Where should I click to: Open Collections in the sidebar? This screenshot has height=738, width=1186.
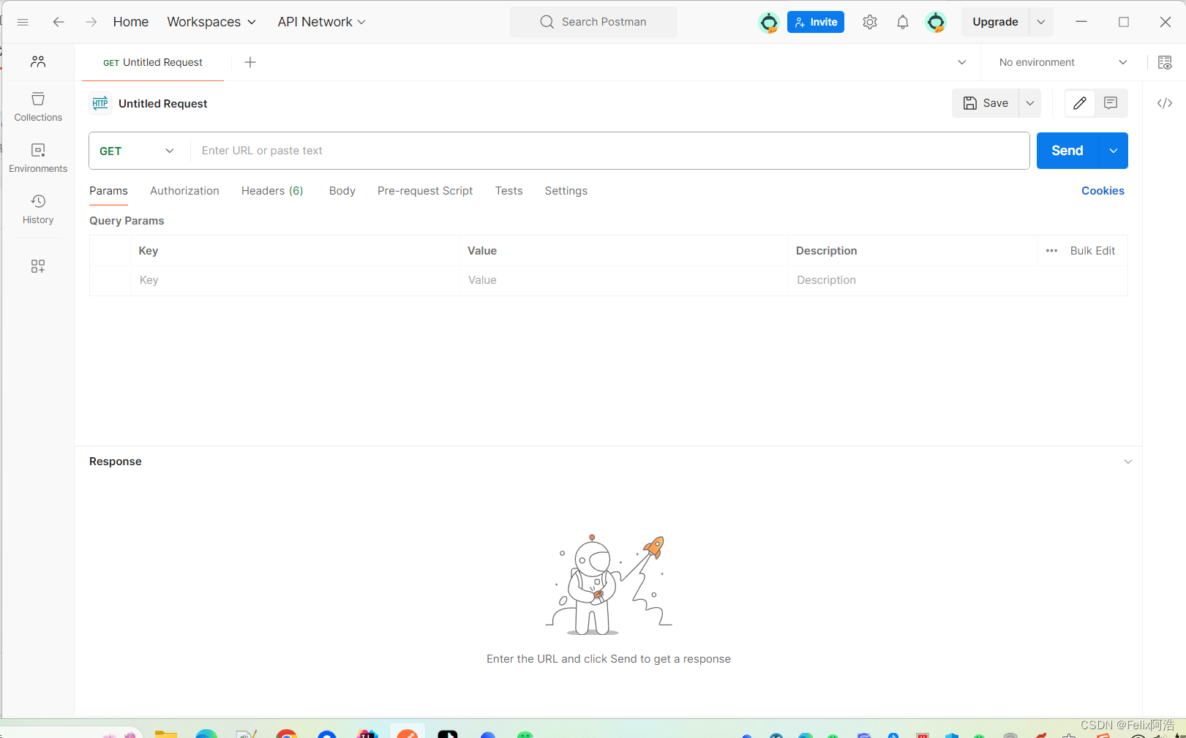[38, 107]
